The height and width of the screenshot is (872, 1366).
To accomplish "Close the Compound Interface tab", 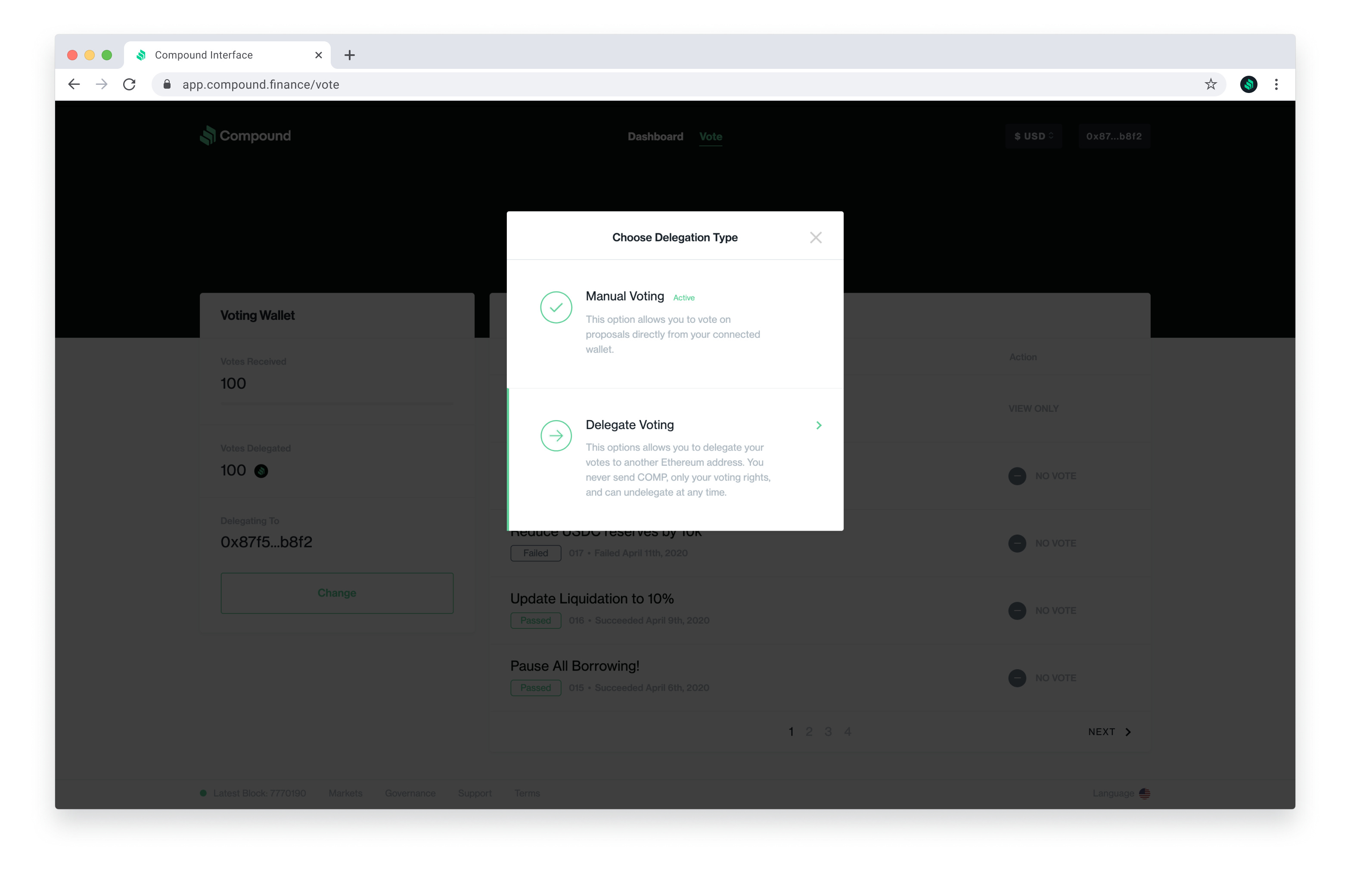I will coord(318,55).
